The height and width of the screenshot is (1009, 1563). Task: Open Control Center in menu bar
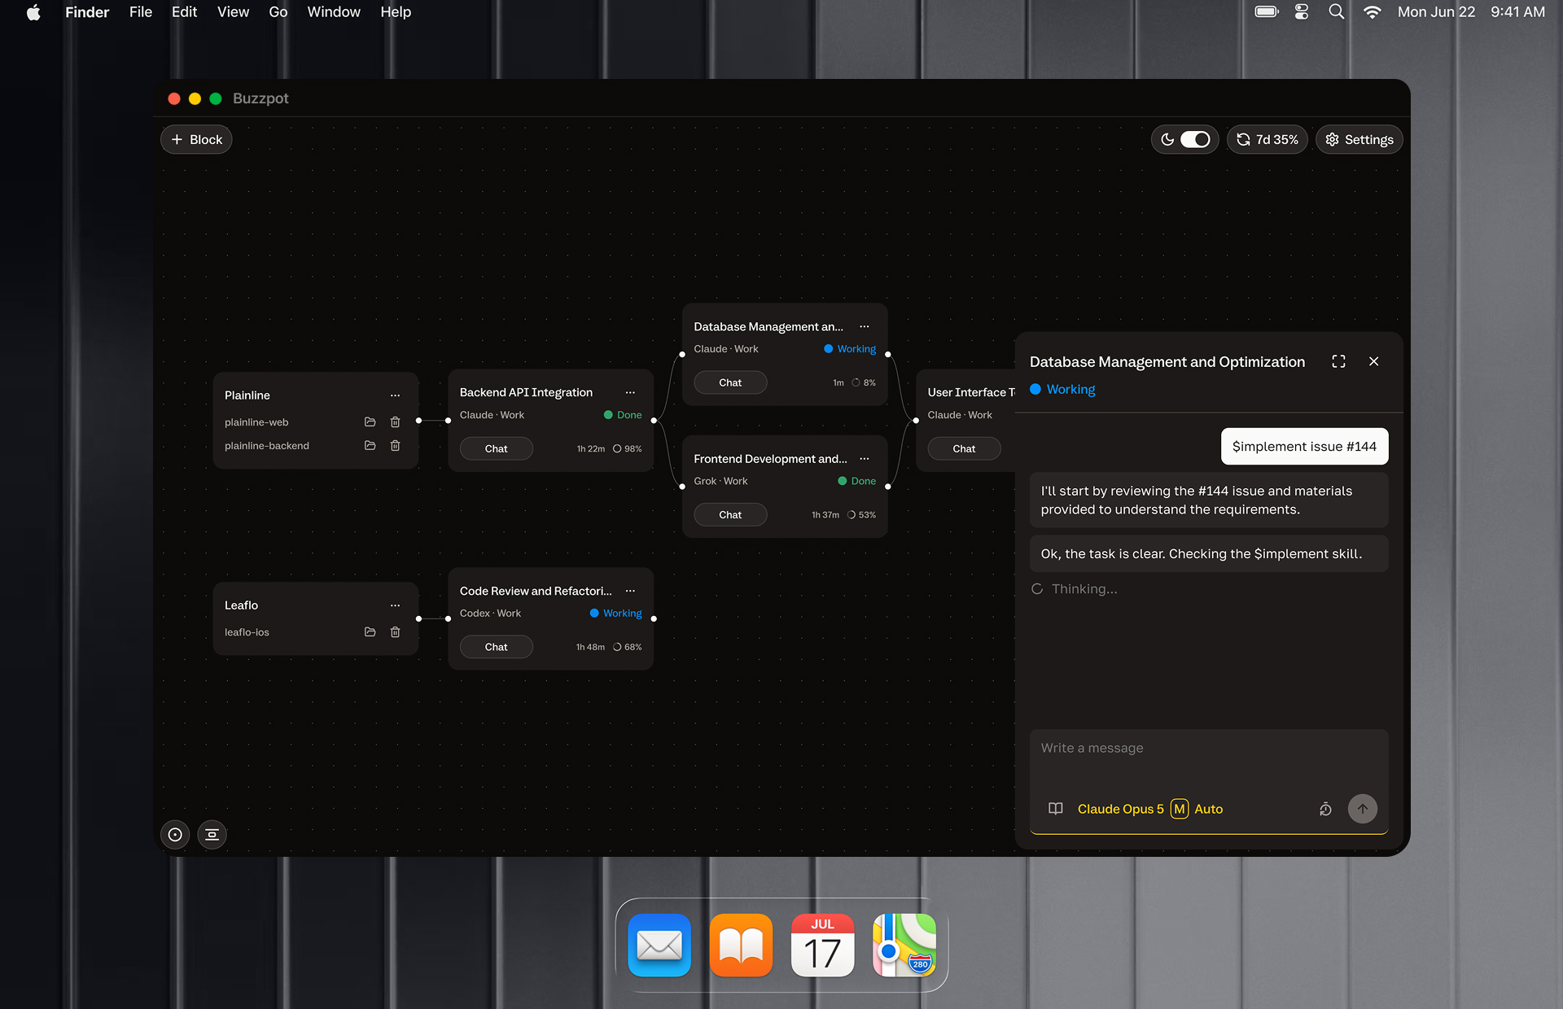pos(1302,12)
